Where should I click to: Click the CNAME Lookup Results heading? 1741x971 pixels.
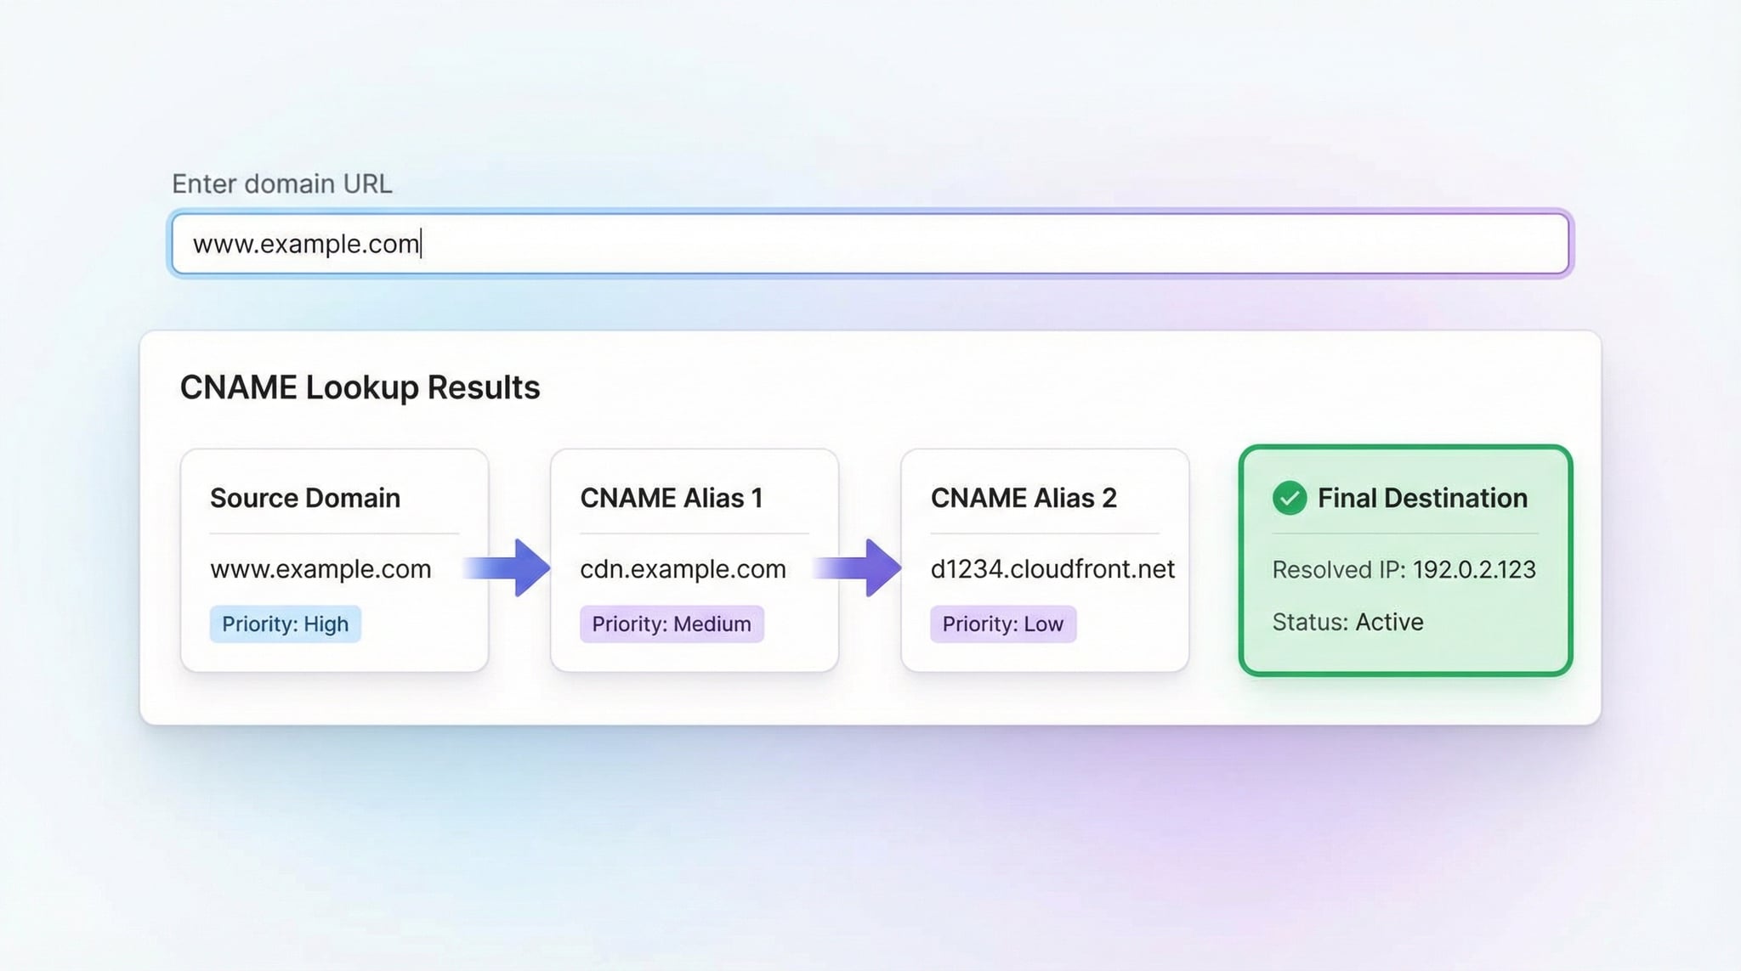(x=359, y=387)
